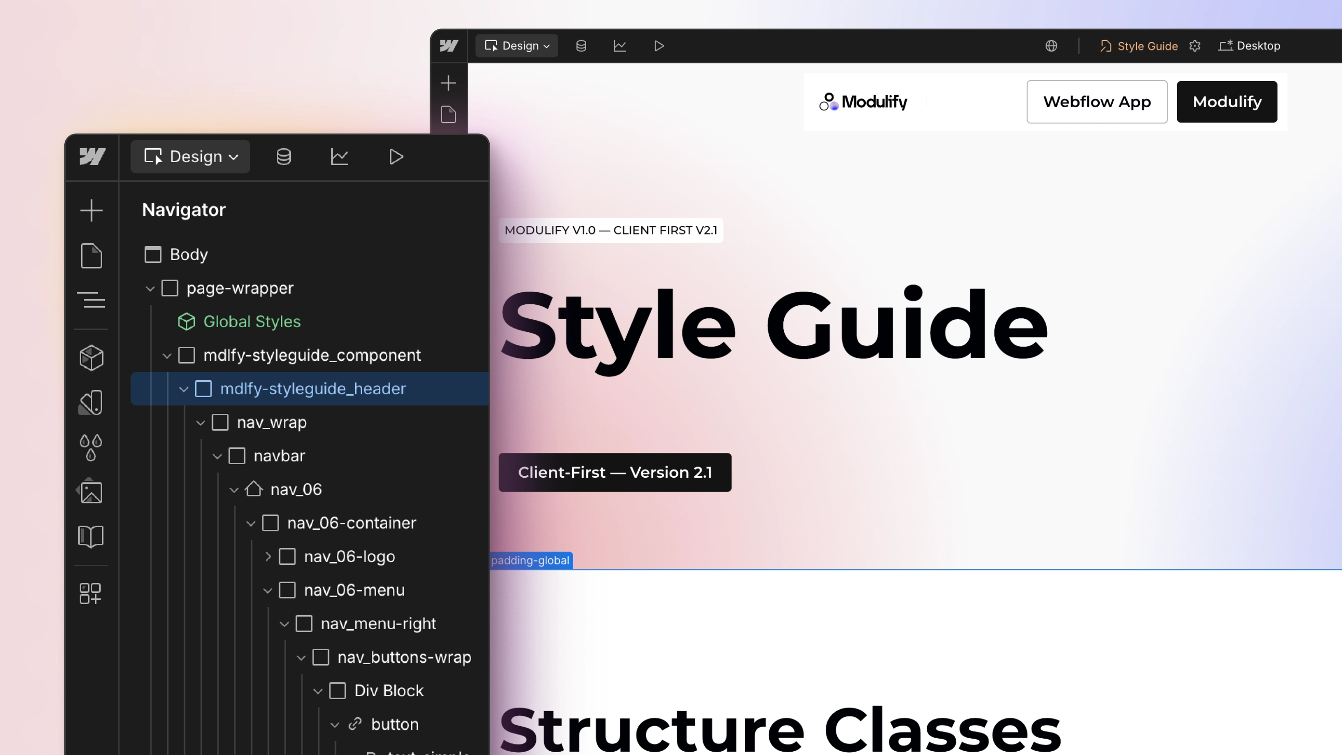
Task: Open the Pages icon in the front sidebar
Action: (x=91, y=256)
